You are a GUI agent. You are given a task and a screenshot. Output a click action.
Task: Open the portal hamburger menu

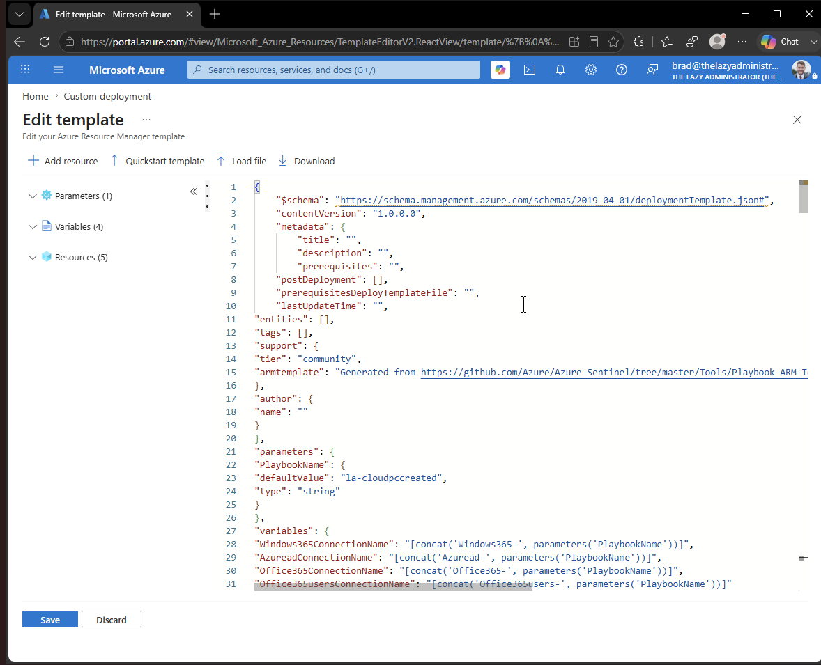pos(59,70)
